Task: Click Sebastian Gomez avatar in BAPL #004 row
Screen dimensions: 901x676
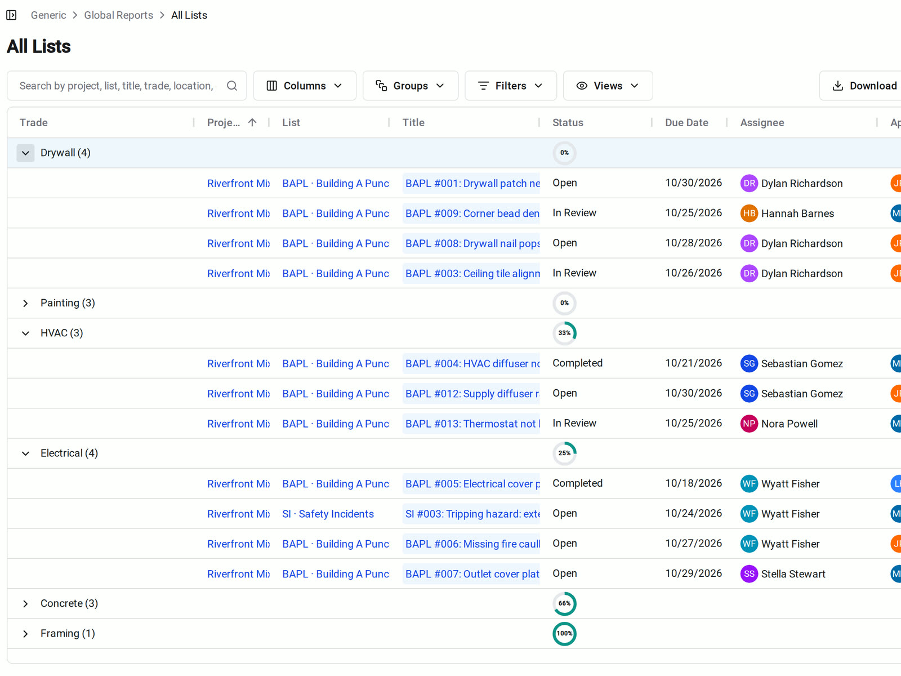Action: click(x=749, y=363)
